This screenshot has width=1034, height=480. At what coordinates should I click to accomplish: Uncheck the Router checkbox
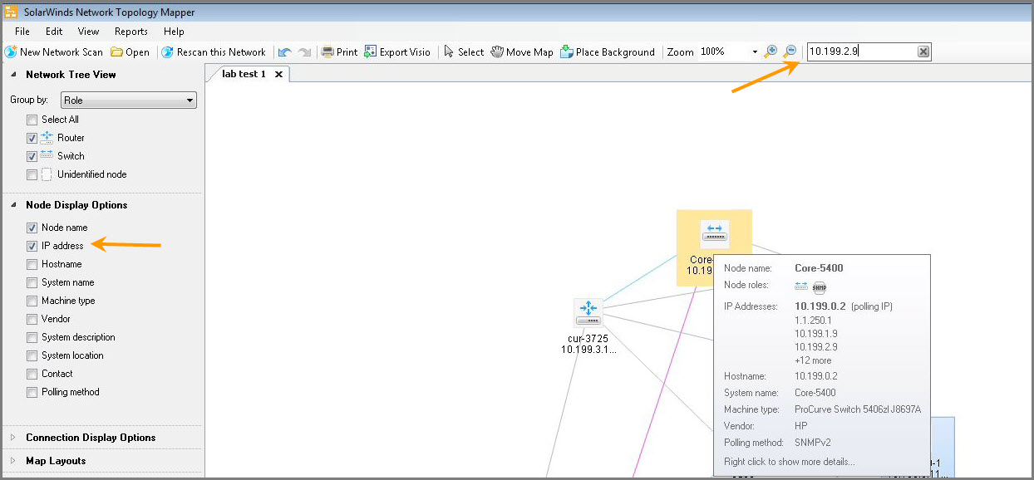coord(32,138)
